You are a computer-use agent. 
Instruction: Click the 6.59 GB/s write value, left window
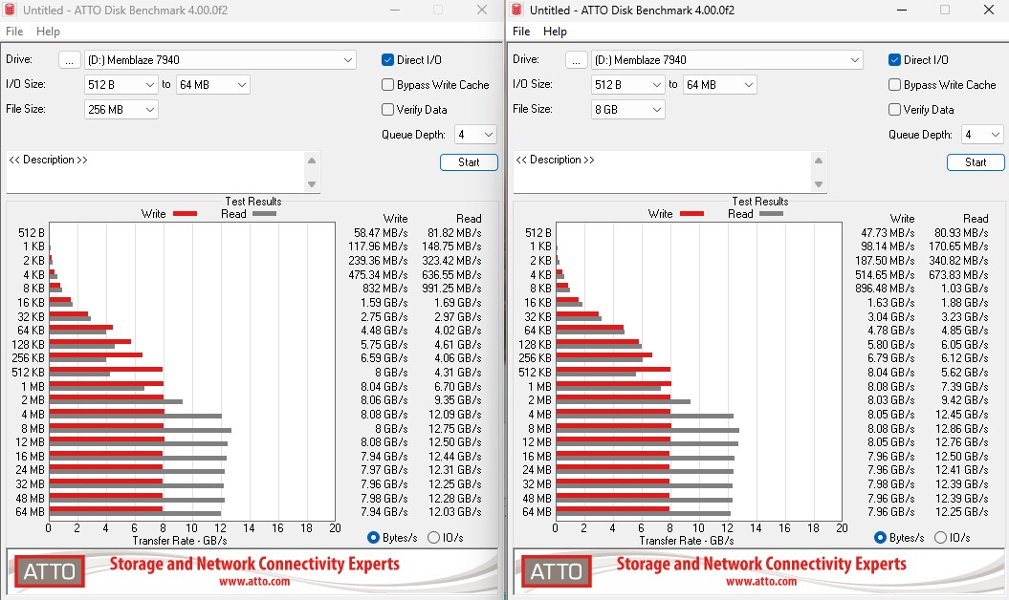click(x=384, y=358)
